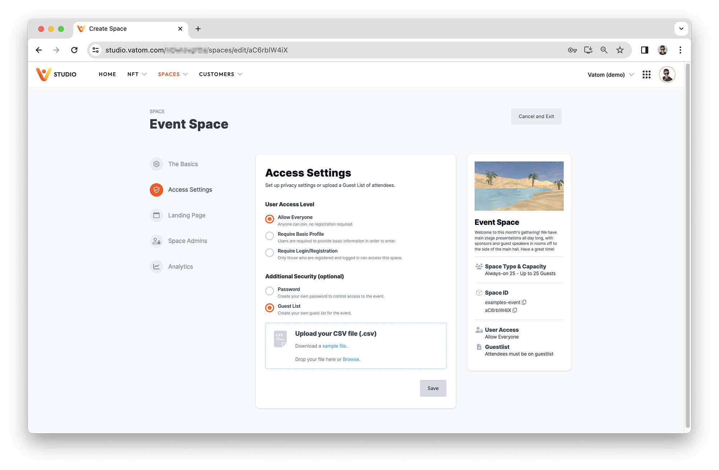Open the zoom magnifier icon
Viewport: 719px width, 470px height.
pyautogui.click(x=604, y=50)
